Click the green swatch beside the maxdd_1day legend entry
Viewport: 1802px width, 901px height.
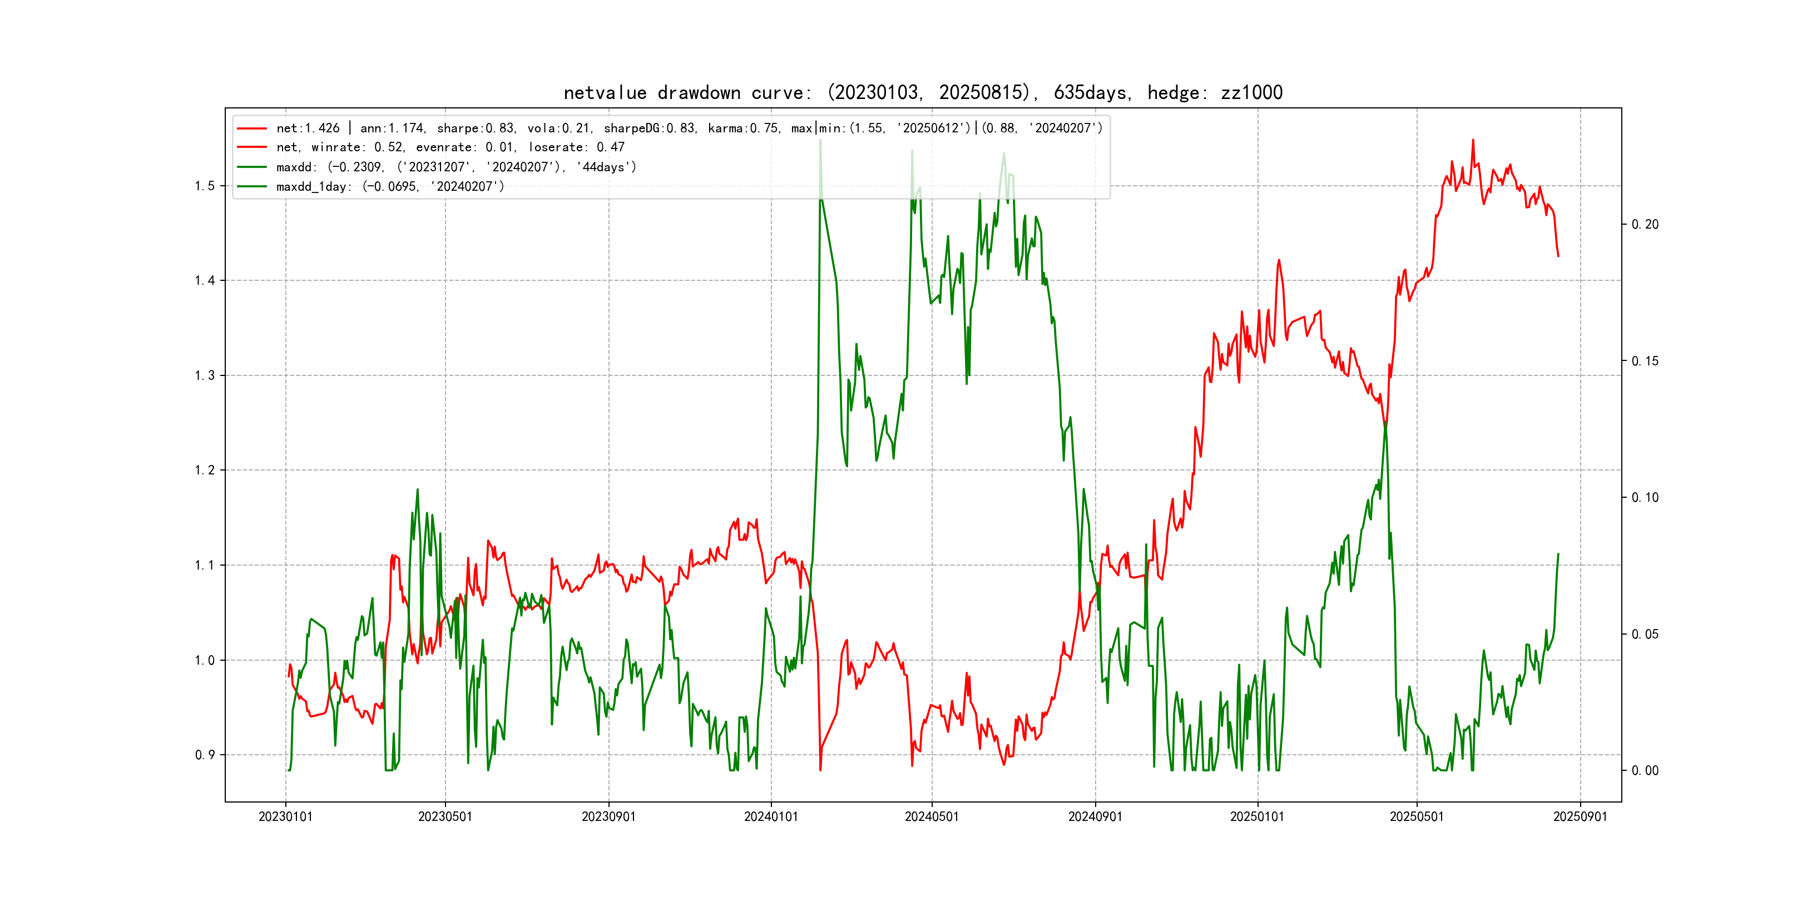[x=252, y=187]
